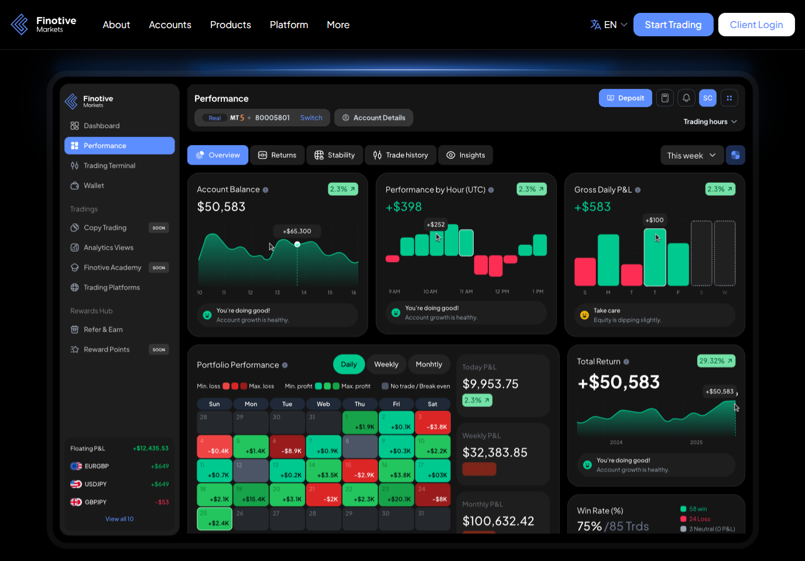Click the 58 win legend entry
805x561 pixels.
pyautogui.click(x=694, y=509)
